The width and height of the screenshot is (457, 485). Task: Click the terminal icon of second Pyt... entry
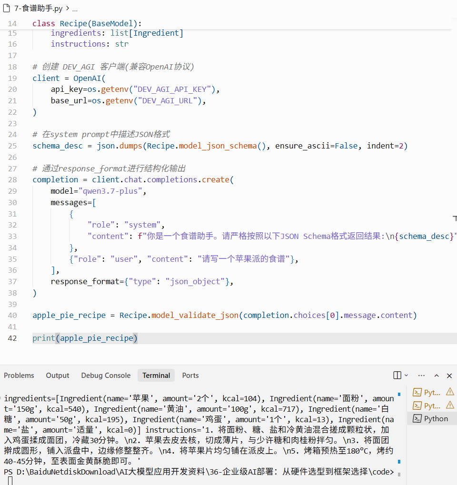(417, 406)
